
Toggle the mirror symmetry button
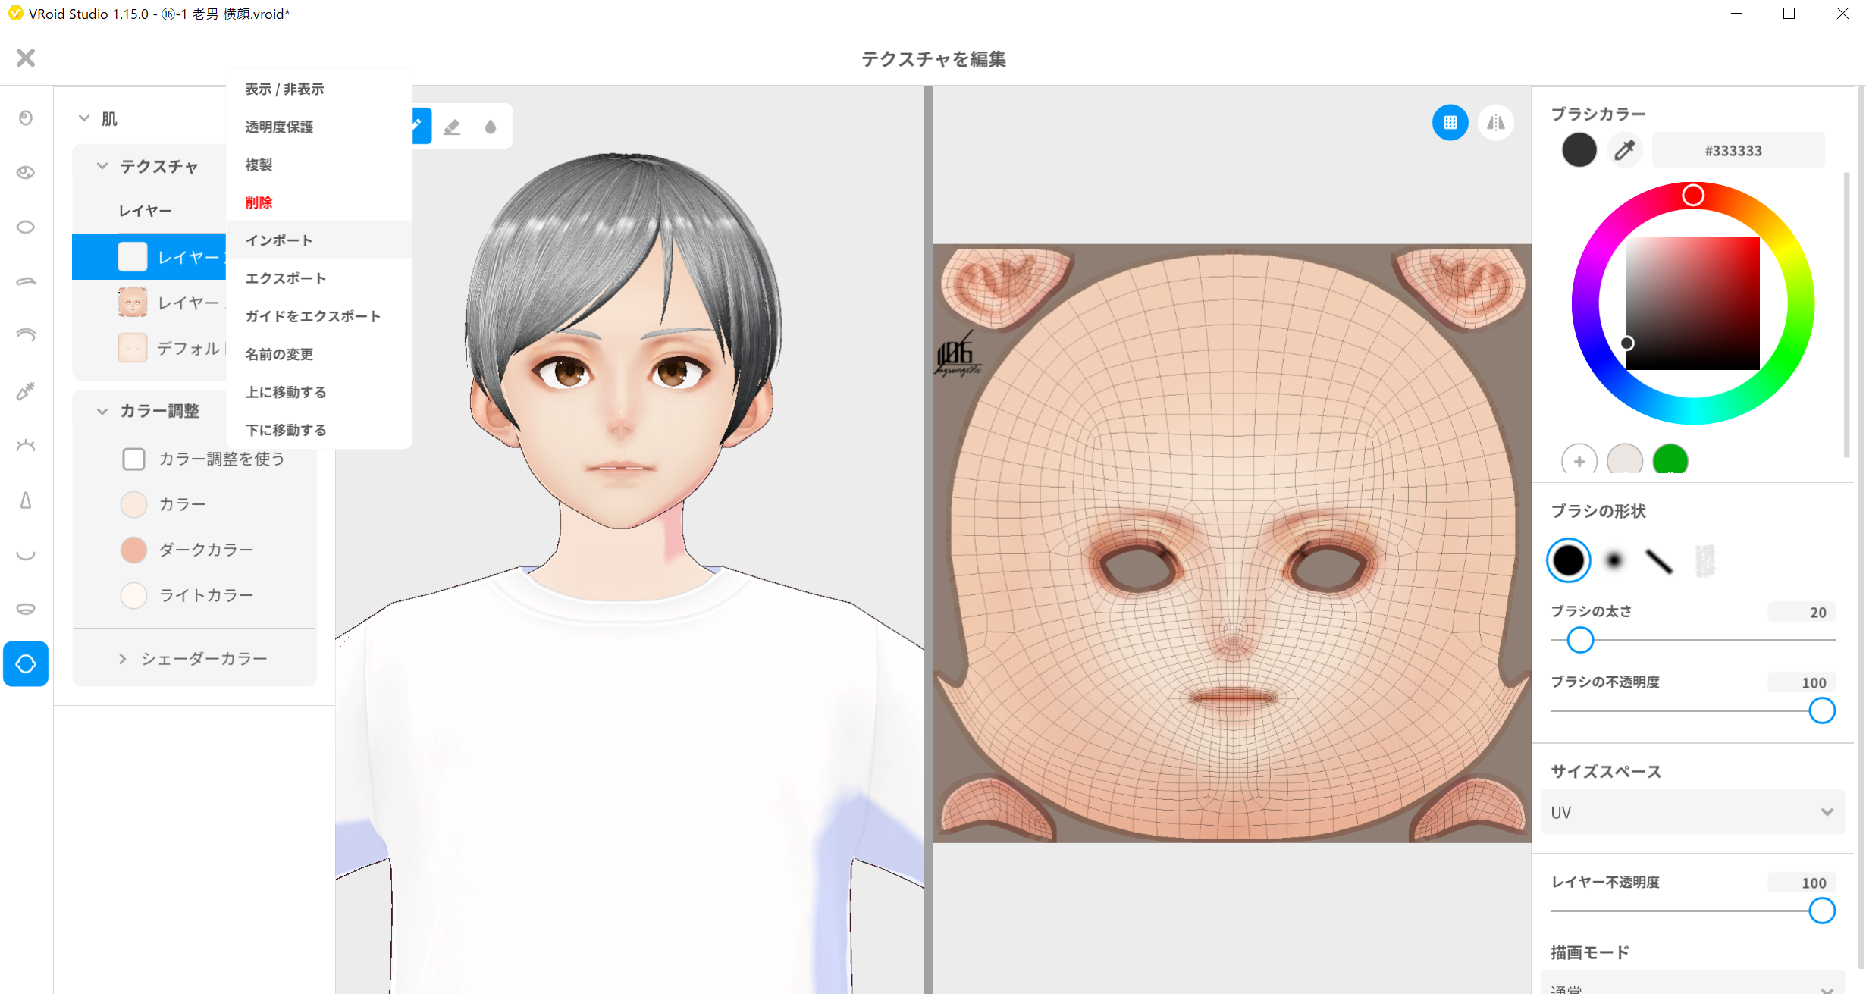1495,123
